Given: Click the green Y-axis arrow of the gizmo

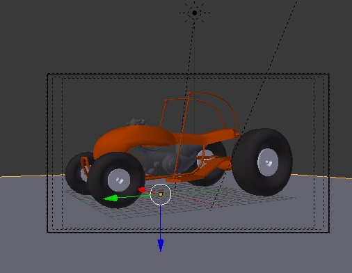Looking at the screenshot, I should click(x=111, y=198).
